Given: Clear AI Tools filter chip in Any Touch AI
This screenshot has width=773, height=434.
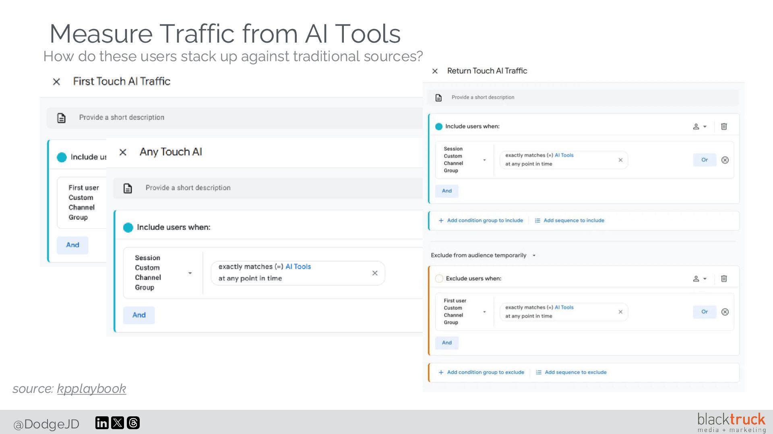Looking at the screenshot, I should tap(375, 273).
